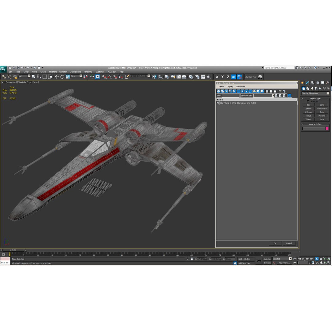
Task: Activate the Select and Move tool
Action: point(57,77)
